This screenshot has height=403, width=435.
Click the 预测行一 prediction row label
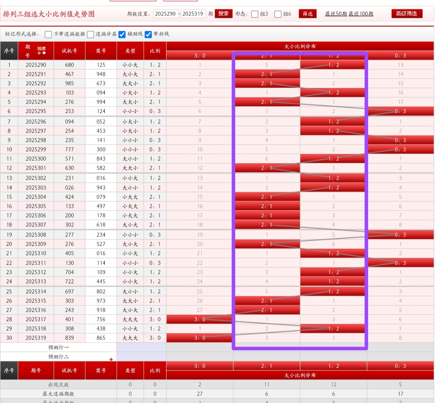point(58,347)
